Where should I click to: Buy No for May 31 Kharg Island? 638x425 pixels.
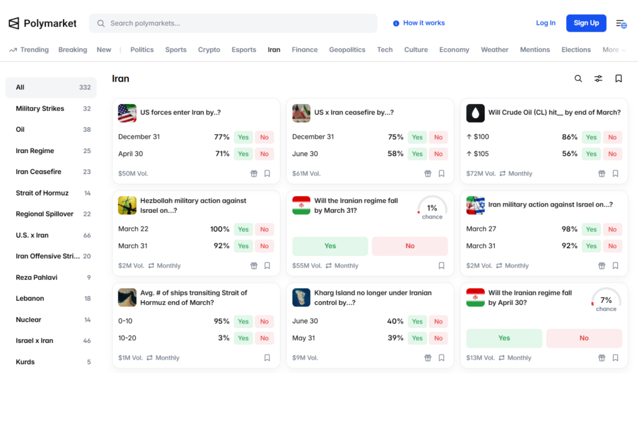[438, 339]
